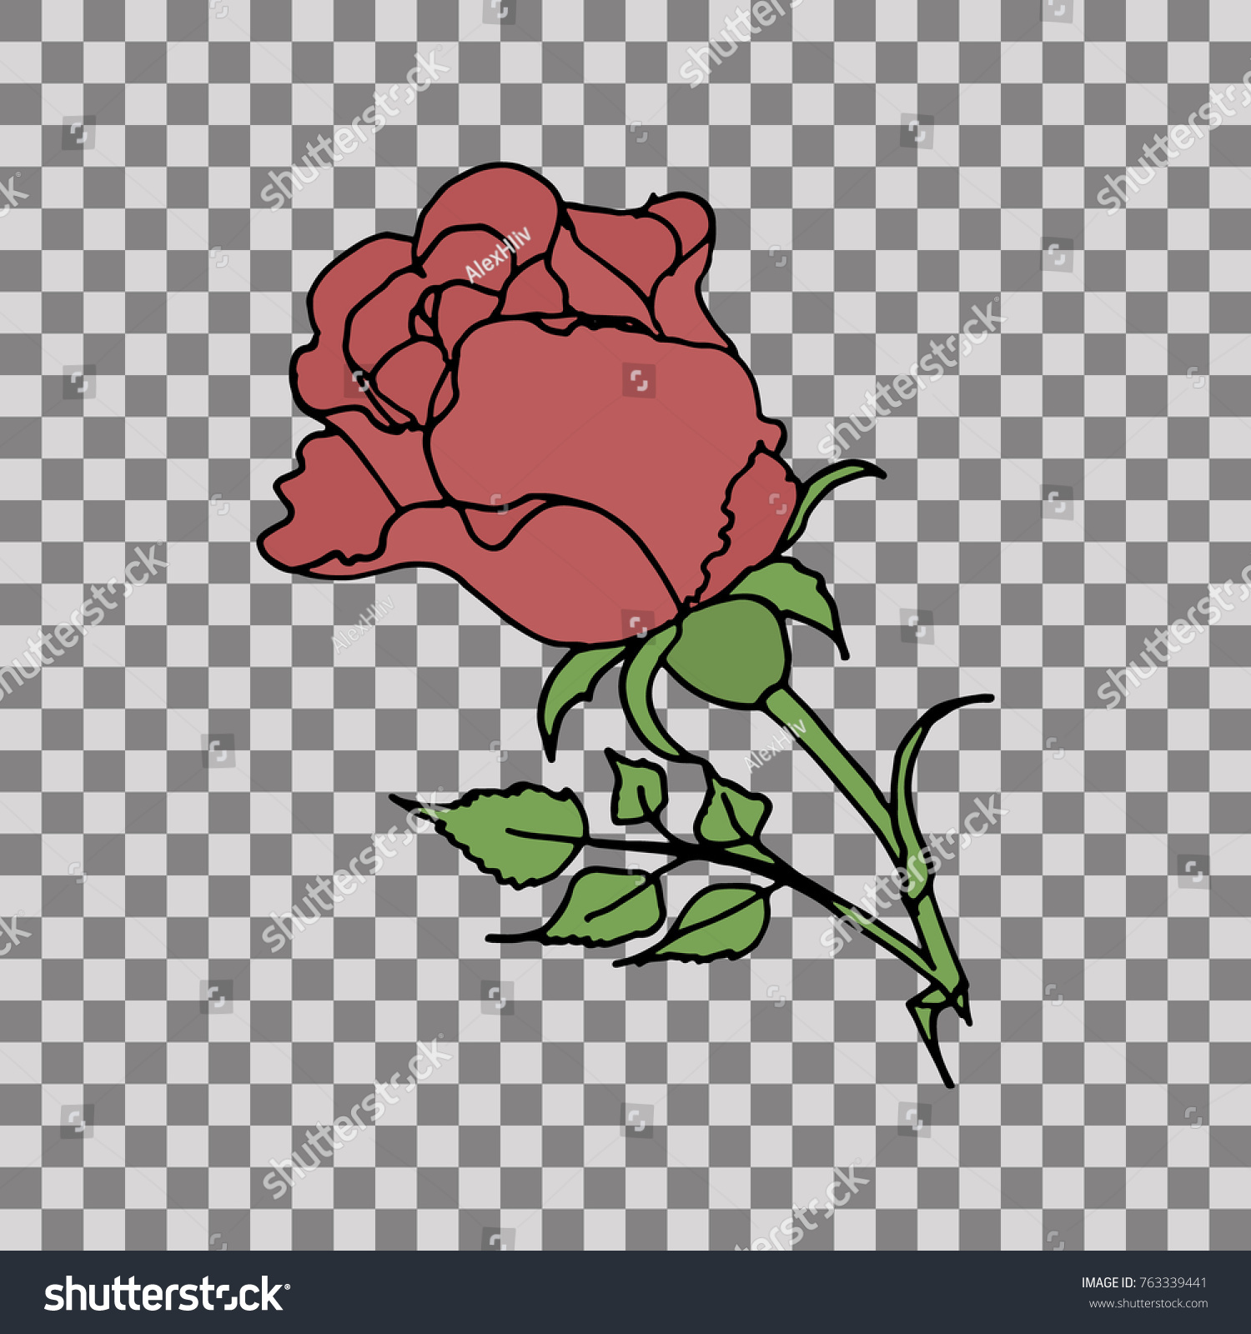Click the shutterstock logo in footer
The width and height of the screenshot is (1251, 1334).
(x=167, y=1294)
